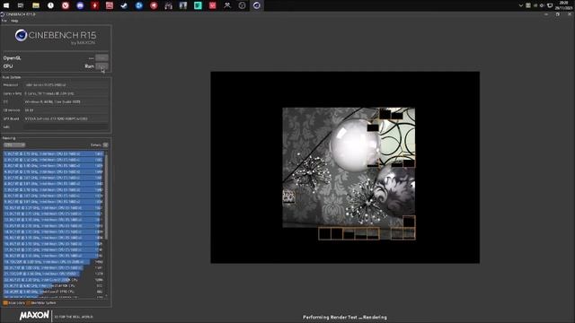Click the Processor info row
Screen dimensions: 575x323
(56, 85)
